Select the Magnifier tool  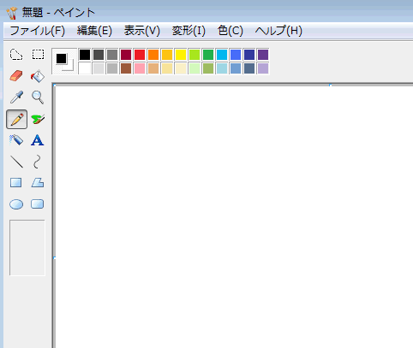pos(38,97)
